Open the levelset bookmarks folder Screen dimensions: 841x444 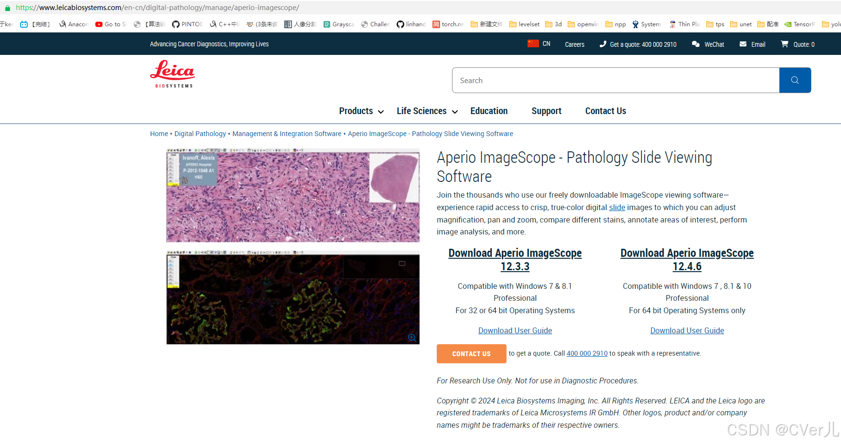point(524,24)
